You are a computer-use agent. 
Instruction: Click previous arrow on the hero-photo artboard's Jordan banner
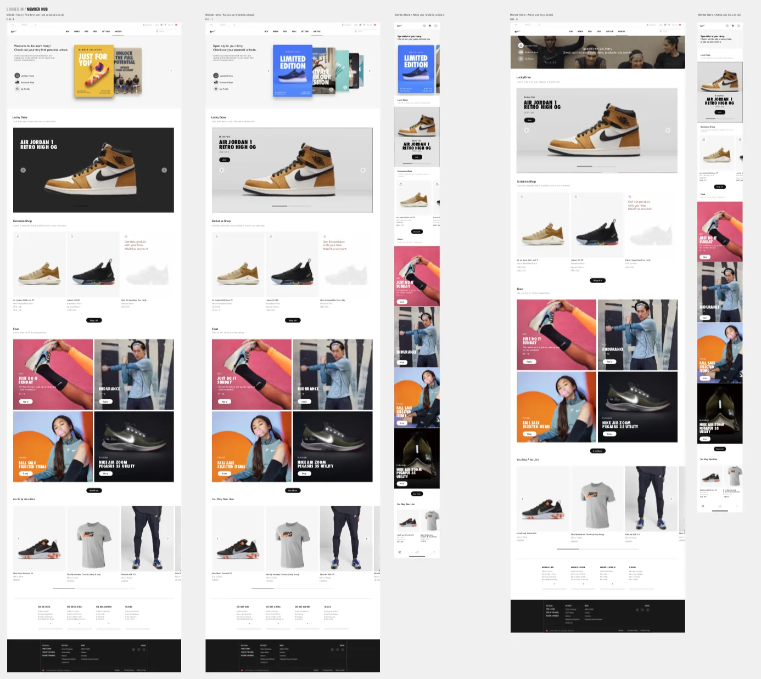pos(527,131)
